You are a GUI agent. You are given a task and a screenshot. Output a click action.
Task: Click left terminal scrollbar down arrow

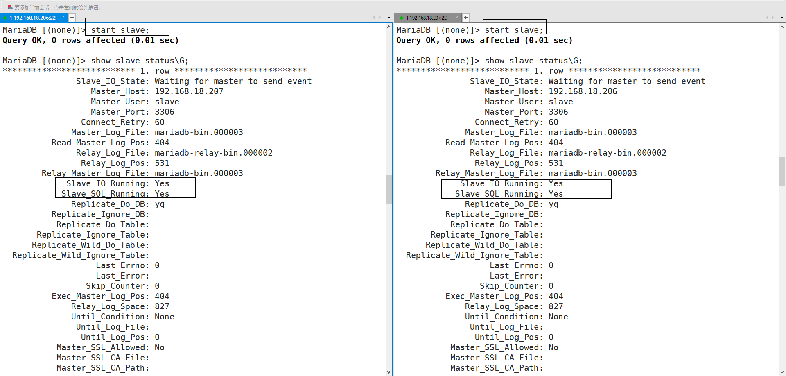388,372
